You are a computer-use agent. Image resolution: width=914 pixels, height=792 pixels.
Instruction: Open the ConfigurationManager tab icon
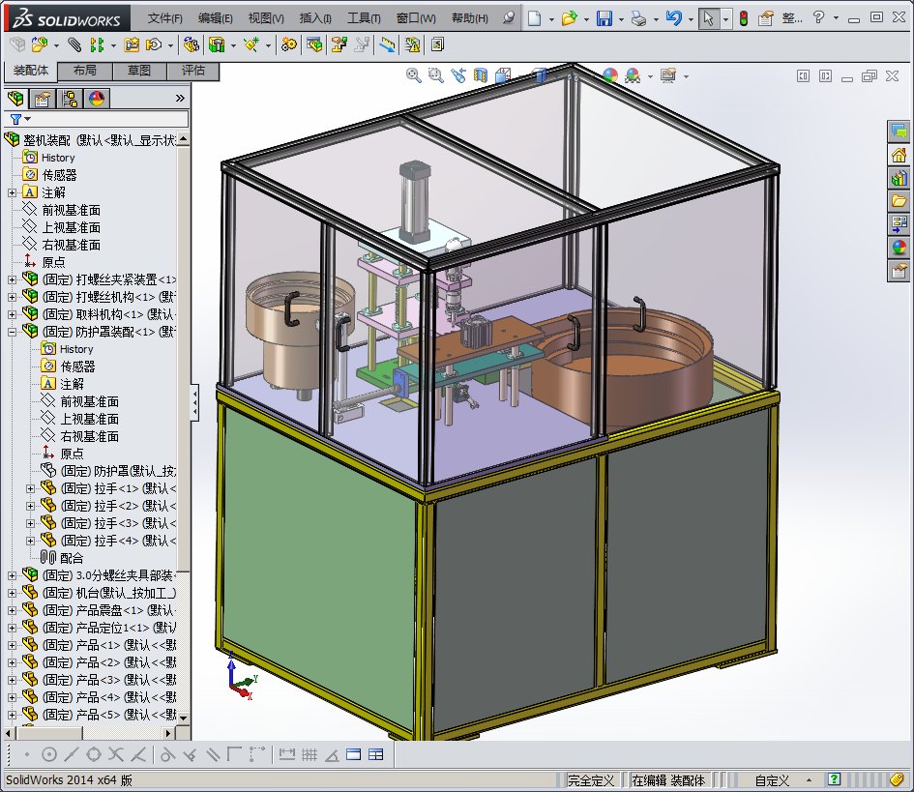(x=70, y=98)
